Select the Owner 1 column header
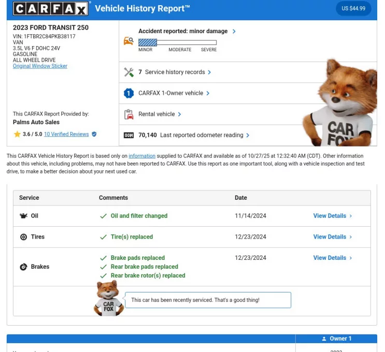This screenshot has height=352, width=385. pos(336,339)
